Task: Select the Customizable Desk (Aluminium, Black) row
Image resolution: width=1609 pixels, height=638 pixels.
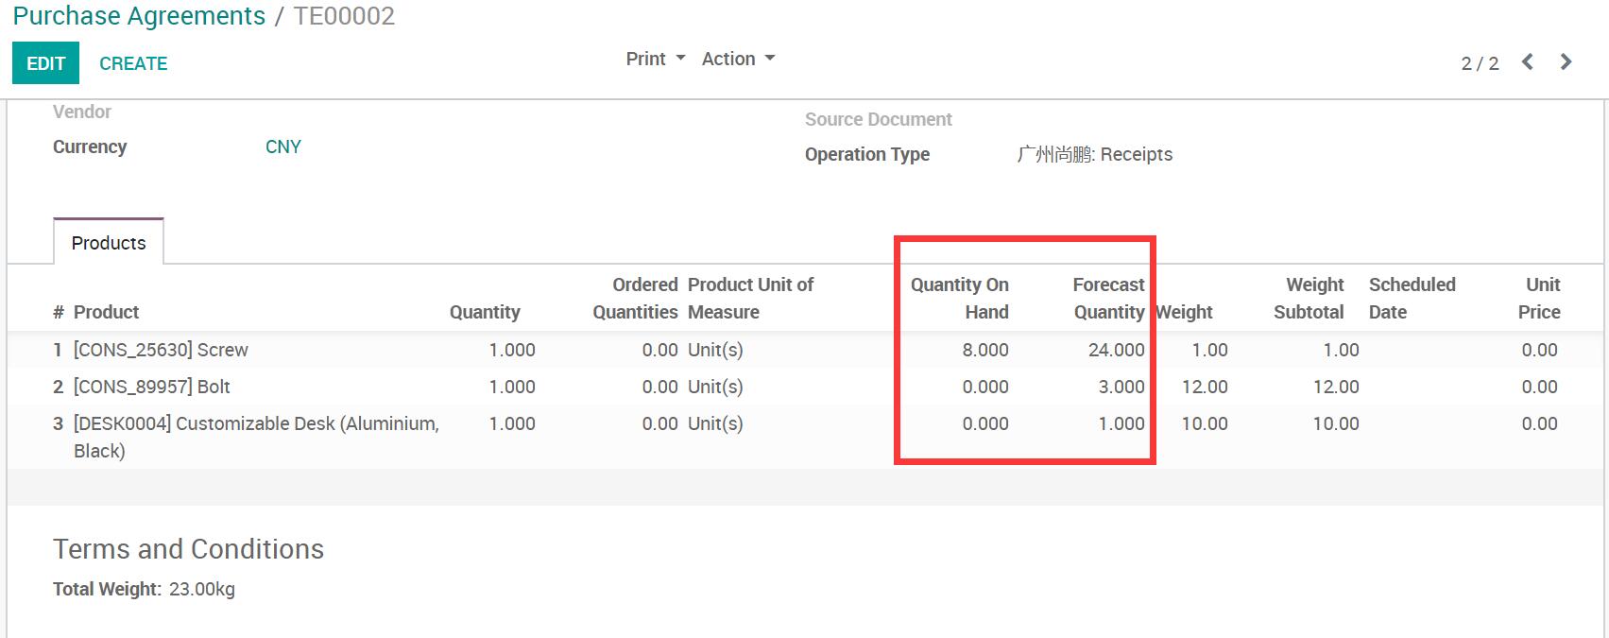Action: click(x=807, y=437)
